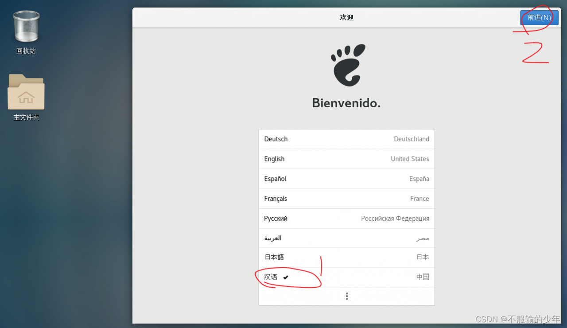
Task: Select 汉语 Chinese language row
Action: point(347,277)
